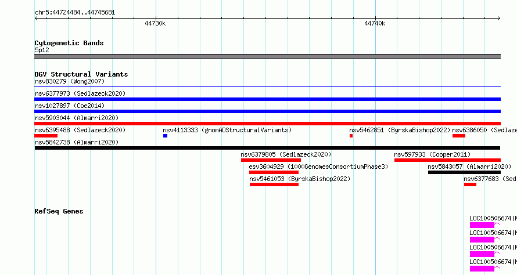This screenshot has height=275, width=517.
Task: Open the nsv597933 (Cooper2011) label
Action: point(432,154)
